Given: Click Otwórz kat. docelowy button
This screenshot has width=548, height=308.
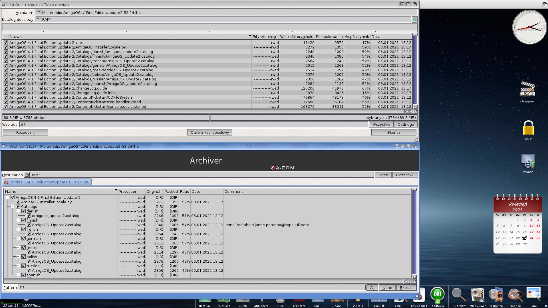Looking at the screenshot, I should (210, 132).
